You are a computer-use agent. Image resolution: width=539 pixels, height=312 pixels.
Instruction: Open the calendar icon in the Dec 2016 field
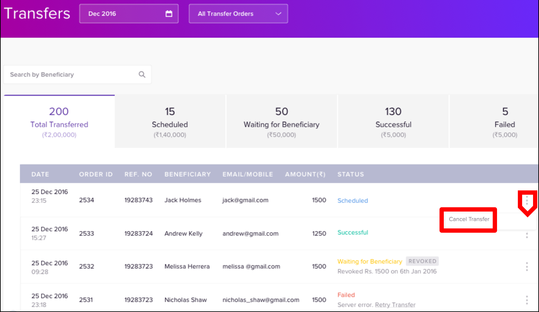(x=169, y=14)
